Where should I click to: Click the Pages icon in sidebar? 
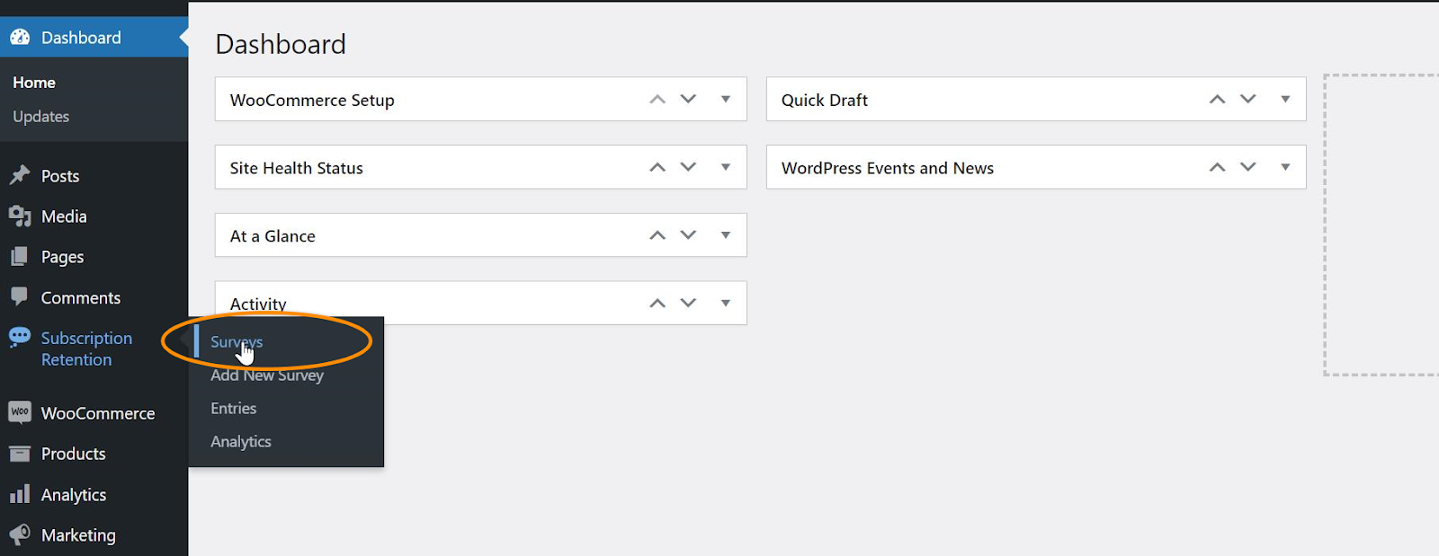click(x=20, y=257)
